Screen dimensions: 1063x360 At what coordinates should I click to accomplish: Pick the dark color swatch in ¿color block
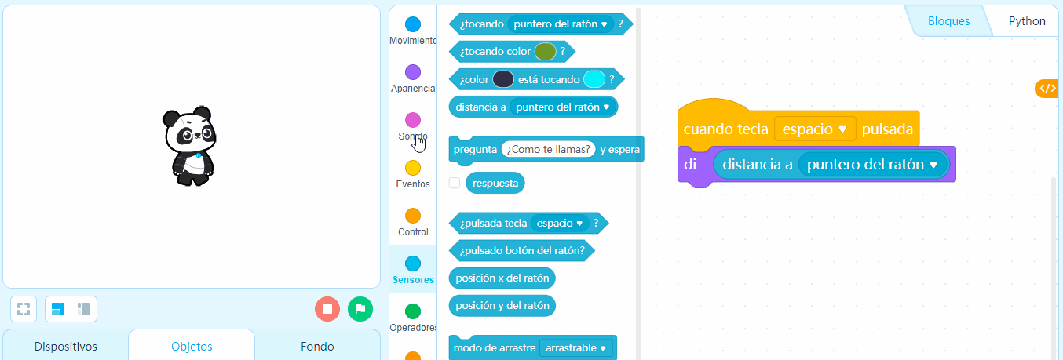coord(503,79)
